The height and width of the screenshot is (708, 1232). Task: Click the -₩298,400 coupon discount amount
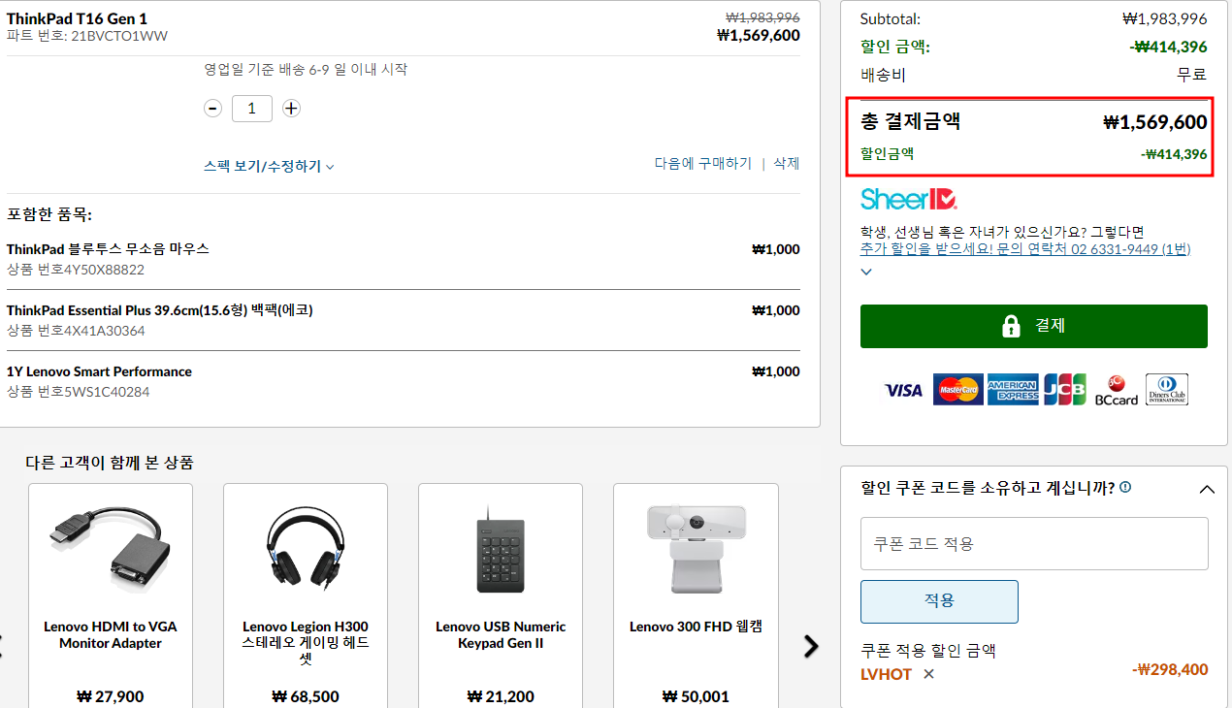click(1170, 669)
